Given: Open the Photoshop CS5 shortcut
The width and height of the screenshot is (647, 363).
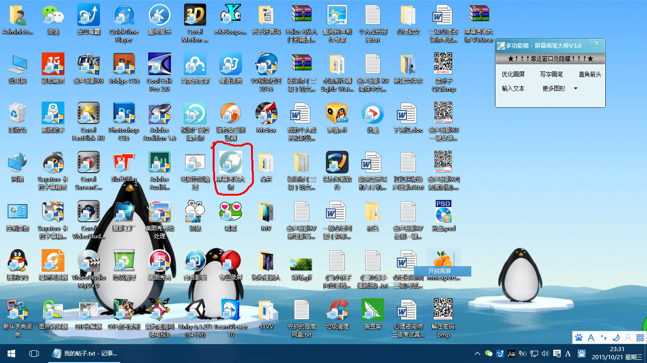Looking at the screenshot, I should tap(124, 121).
